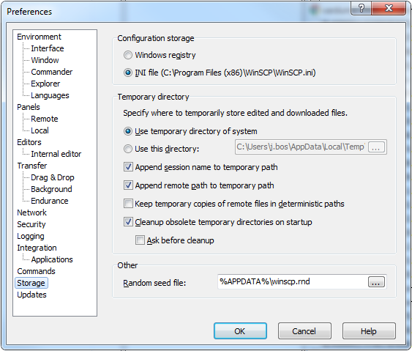Open the Internal editor preferences
The width and height of the screenshot is (412, 351).
(x=56, y=154)
